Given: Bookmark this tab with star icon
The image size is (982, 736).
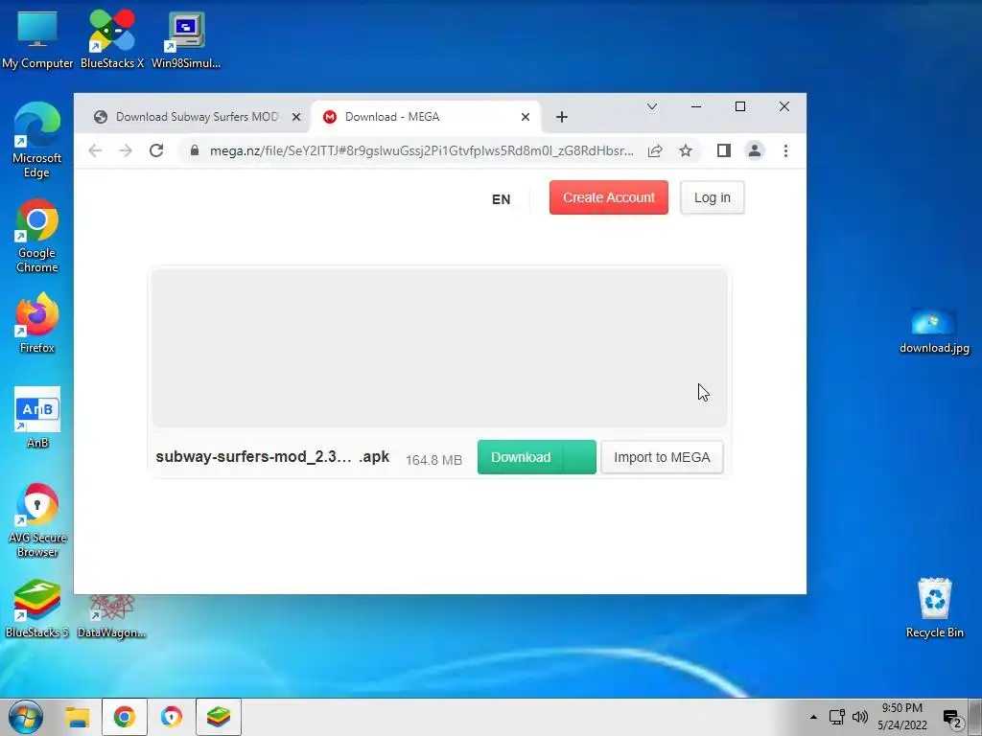Looking at the screenshot, I should (x=686, y=150).
